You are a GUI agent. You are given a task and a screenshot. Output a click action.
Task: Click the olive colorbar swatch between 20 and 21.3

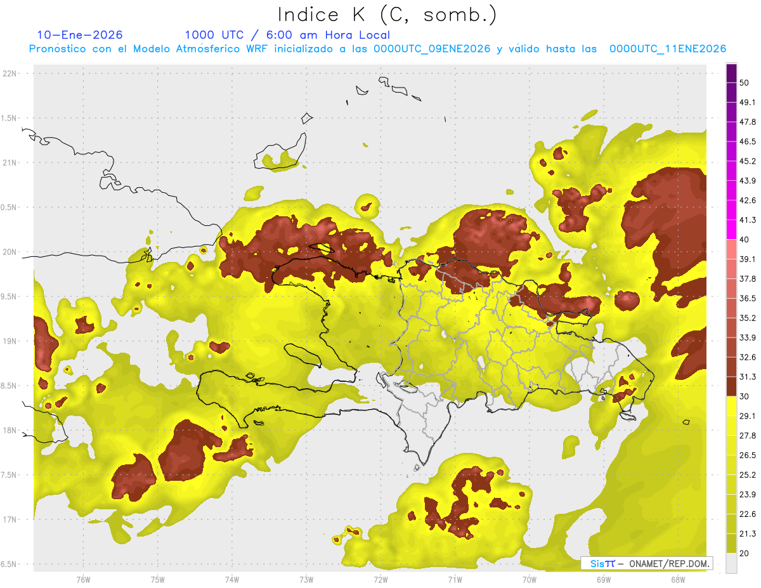(731, 544)
